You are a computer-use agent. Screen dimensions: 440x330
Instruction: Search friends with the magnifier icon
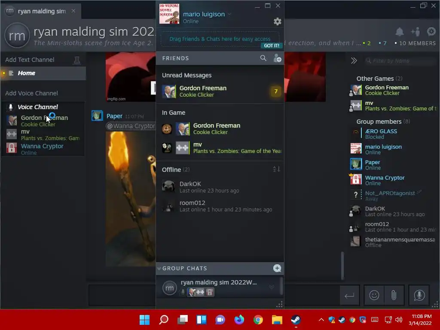(x=263, y=58)
